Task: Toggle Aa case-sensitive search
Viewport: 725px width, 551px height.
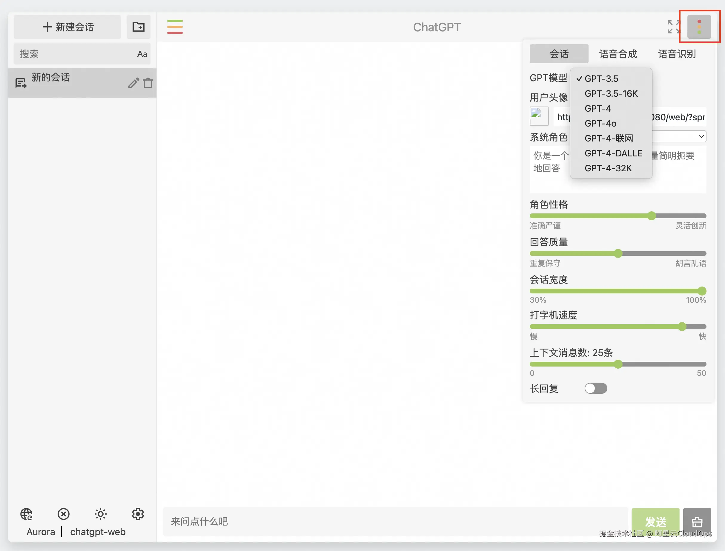Action: [x=142, y=54]
